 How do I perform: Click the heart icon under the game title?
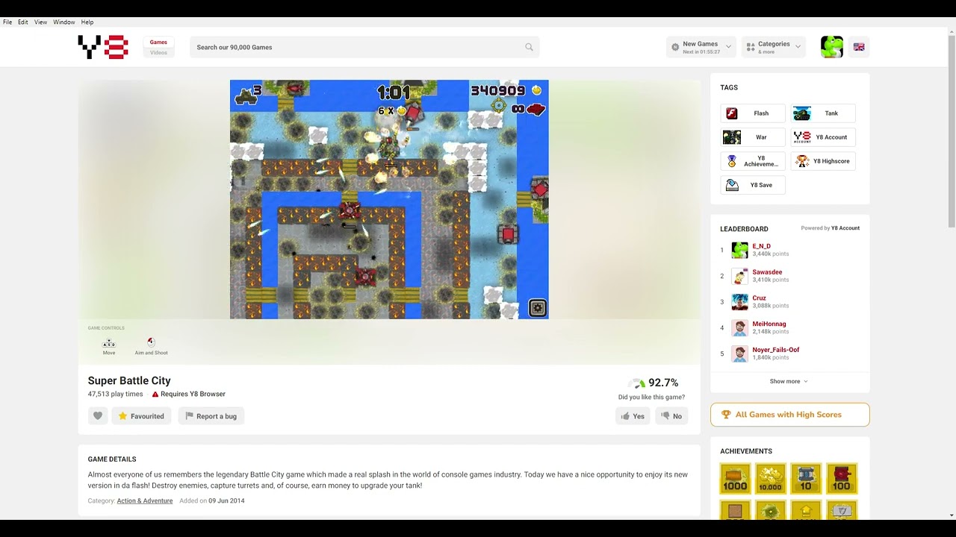coord(98,416)
